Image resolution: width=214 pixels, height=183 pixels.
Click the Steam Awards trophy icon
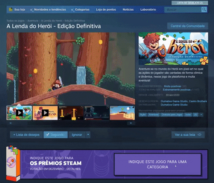pos(13,163)
